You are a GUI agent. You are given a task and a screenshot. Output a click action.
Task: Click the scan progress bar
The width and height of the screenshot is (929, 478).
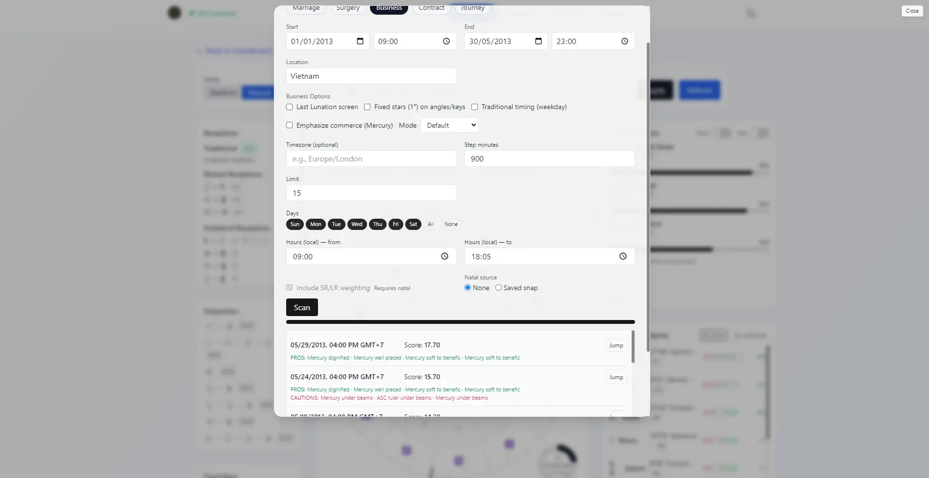(461, 322)
